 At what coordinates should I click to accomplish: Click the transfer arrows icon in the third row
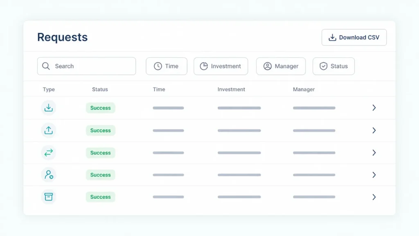(x=48, y=153)
